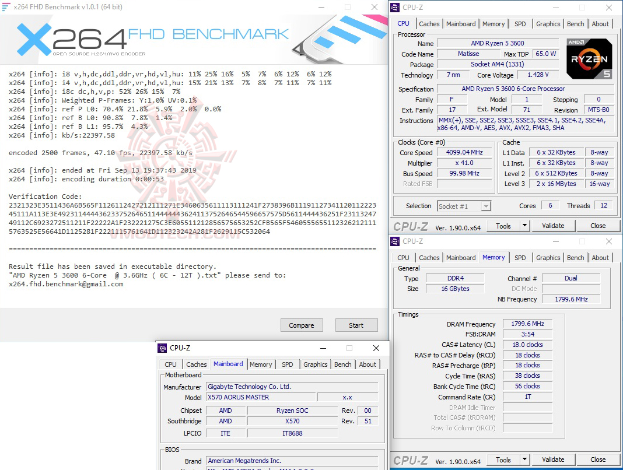Minimize the top CPU-Z window
Screen dimensions: 623x470
[x=556, y=8]
